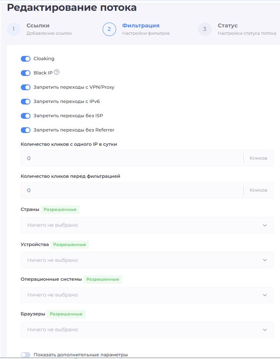Click the clicks per IP input field
280x359 pixels.
pos(131,158)
